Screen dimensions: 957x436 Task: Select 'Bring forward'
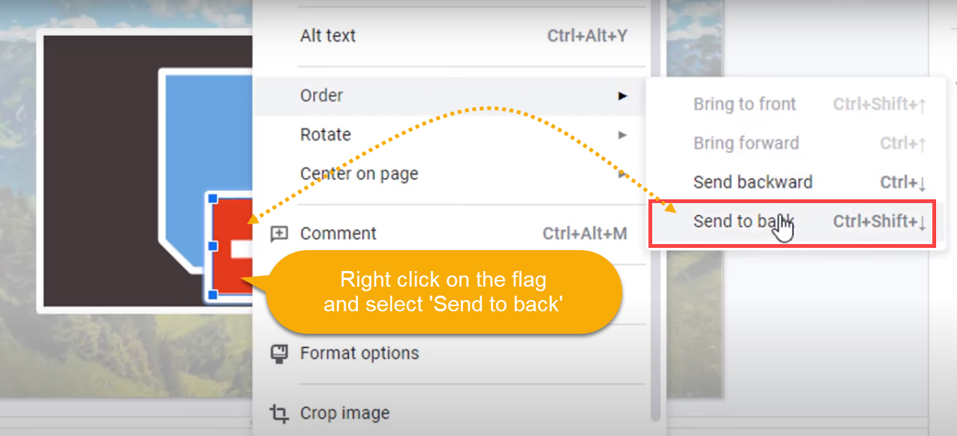(x=746, y=143)
